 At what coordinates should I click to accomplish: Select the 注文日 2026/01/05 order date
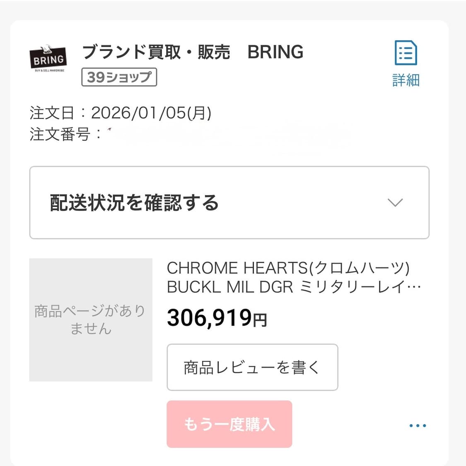pos(151,113)
